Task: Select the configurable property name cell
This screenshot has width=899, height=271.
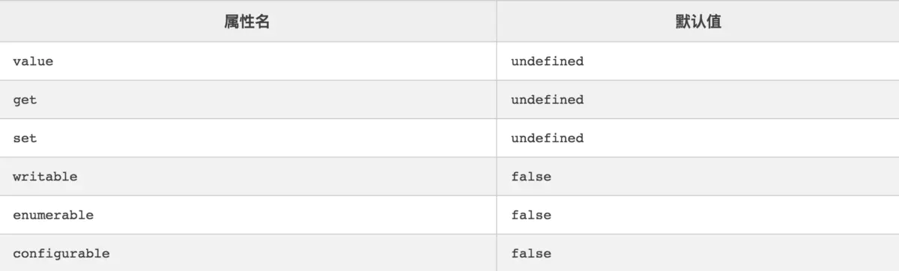Action: tap(247, 253)
